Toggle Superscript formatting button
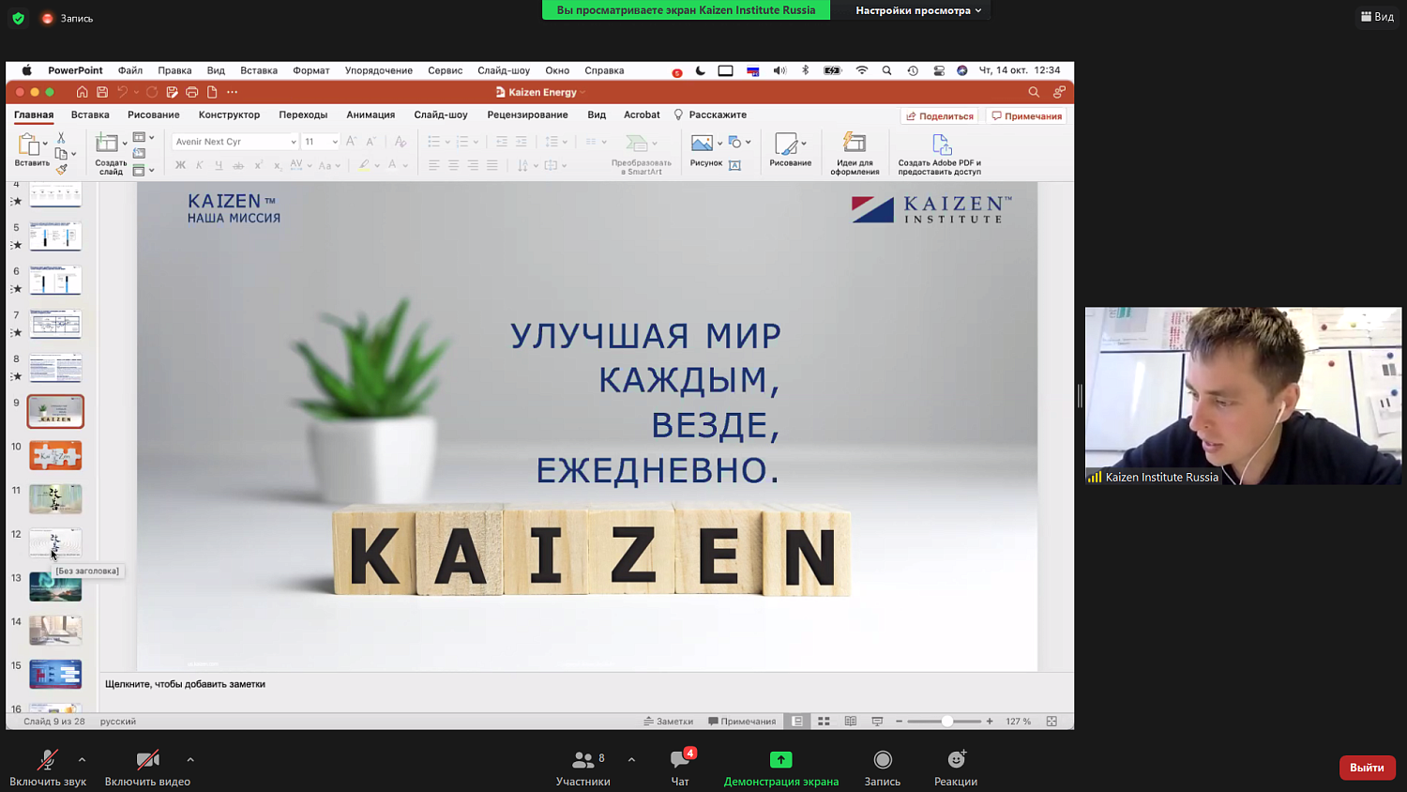The height and width of the screenshot is (792, 1407). [x=258, y=165]
